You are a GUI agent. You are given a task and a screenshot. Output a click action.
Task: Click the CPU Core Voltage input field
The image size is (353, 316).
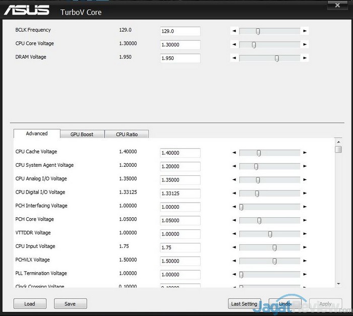180,45
